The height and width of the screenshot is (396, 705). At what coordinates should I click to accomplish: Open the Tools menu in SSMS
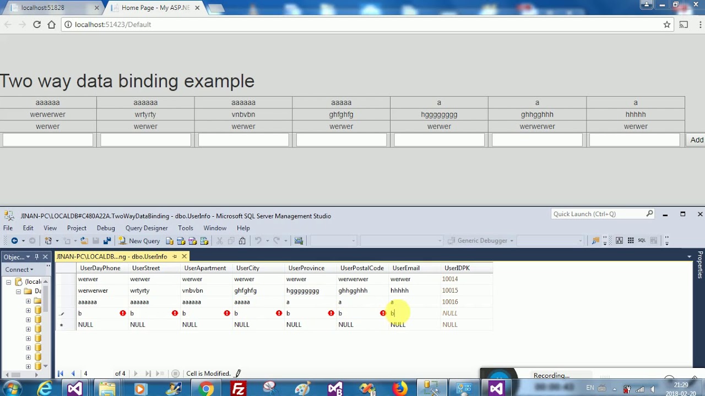pyautogui.click(x=186, y=228)
